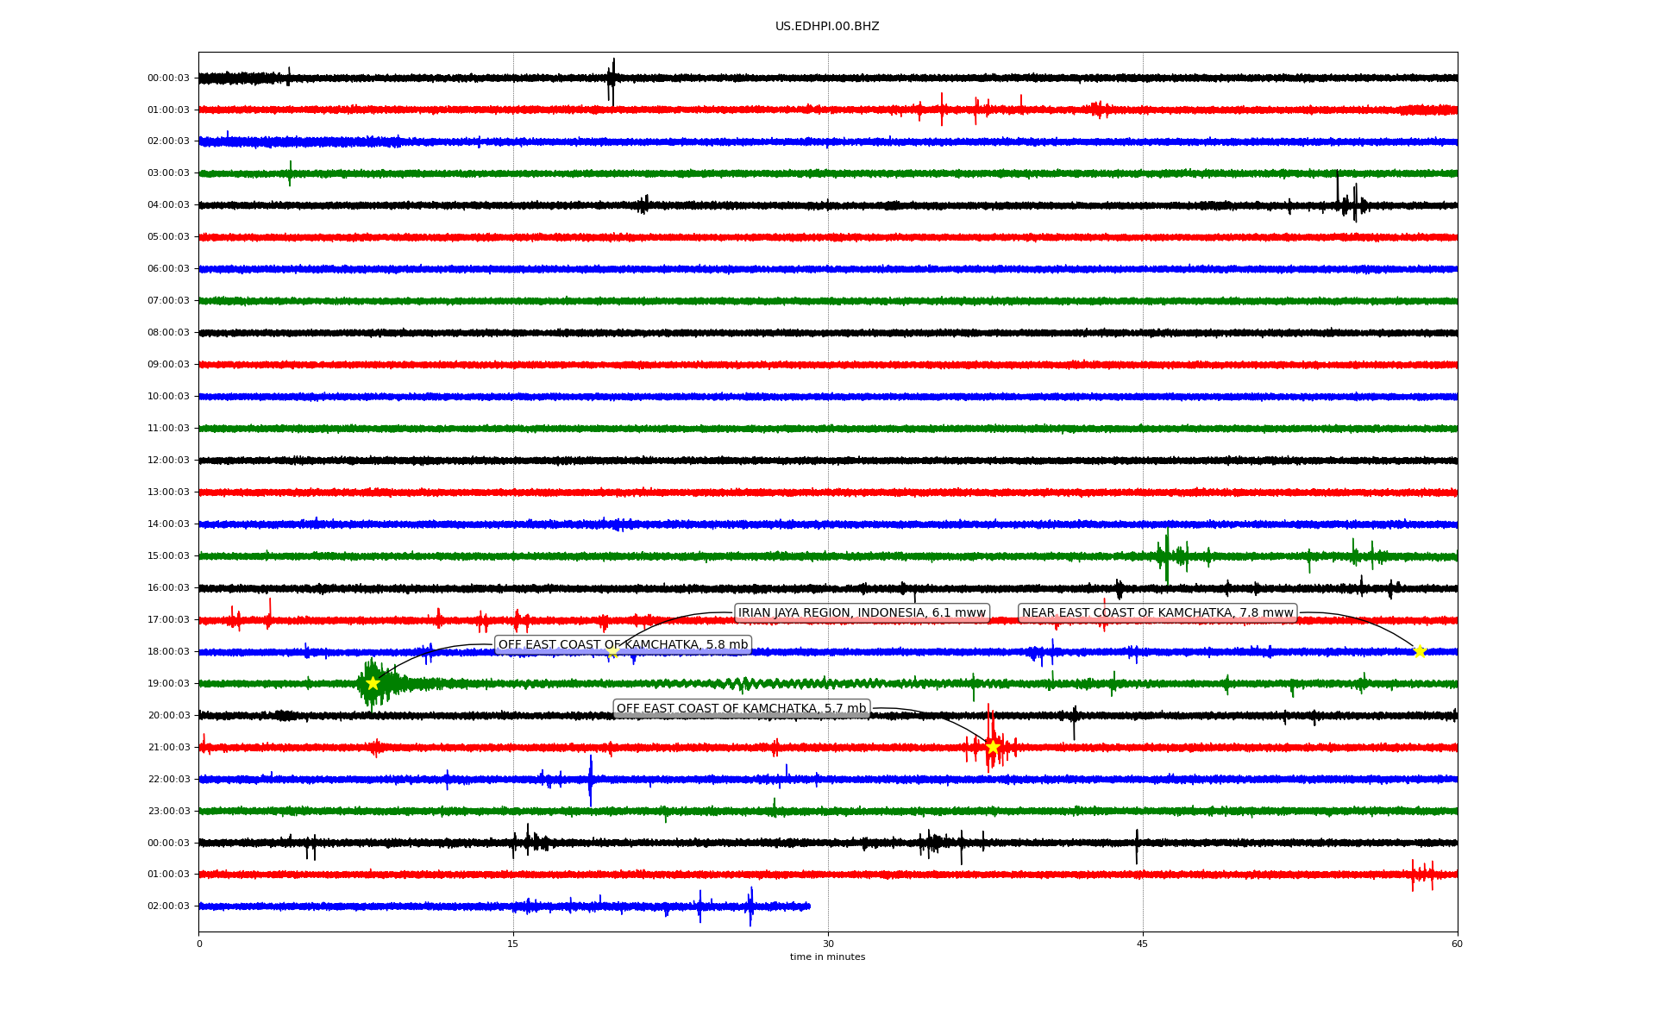Click the 60 tick label on the x-axis
This screenshot has height=1035, width=1656.
coord(1457,944)
